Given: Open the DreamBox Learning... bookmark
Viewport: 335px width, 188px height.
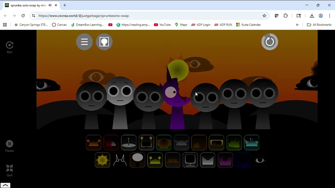Looking at the screenshot, I should [x=87, y=25].
